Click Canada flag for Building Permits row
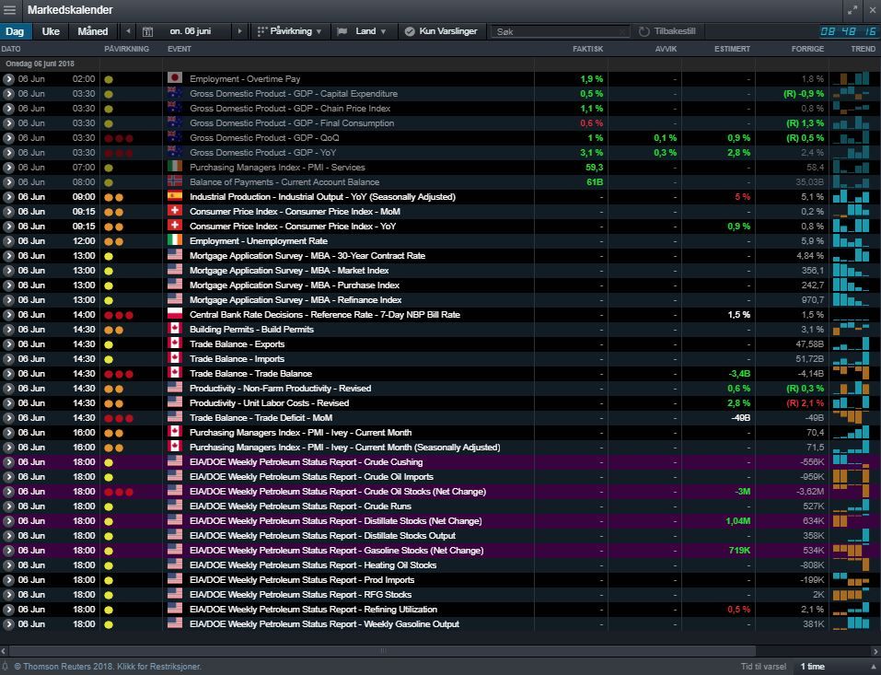 (x=175, y=329)
